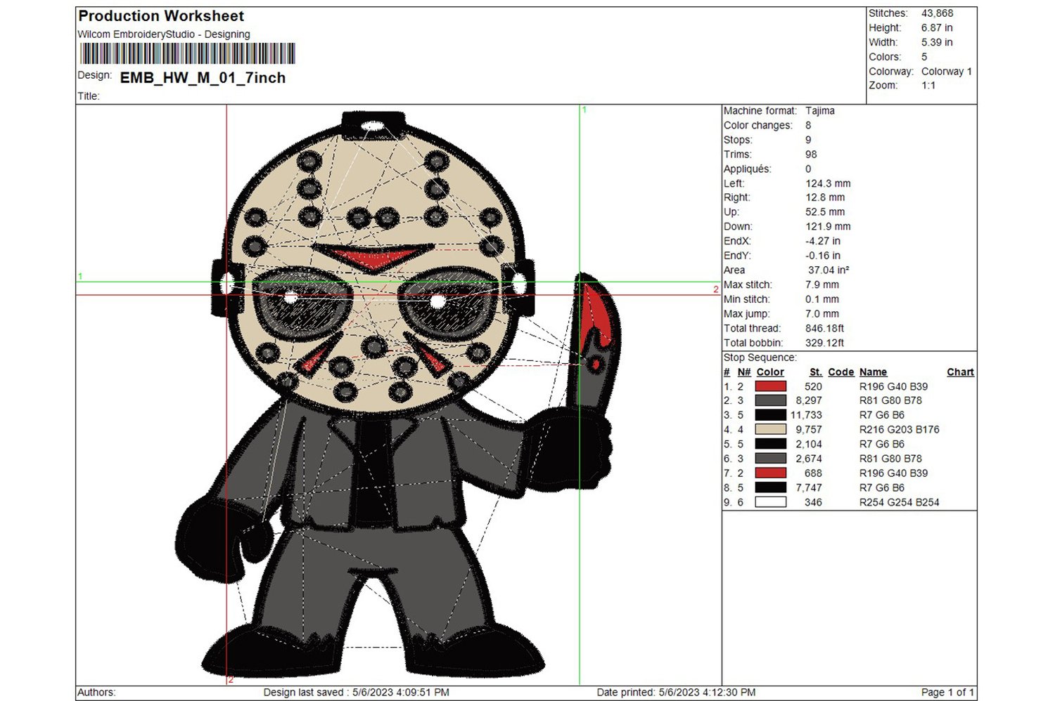Click the zoom value '1:1'
Screen dimensions: 1055x701
point(928,86)
